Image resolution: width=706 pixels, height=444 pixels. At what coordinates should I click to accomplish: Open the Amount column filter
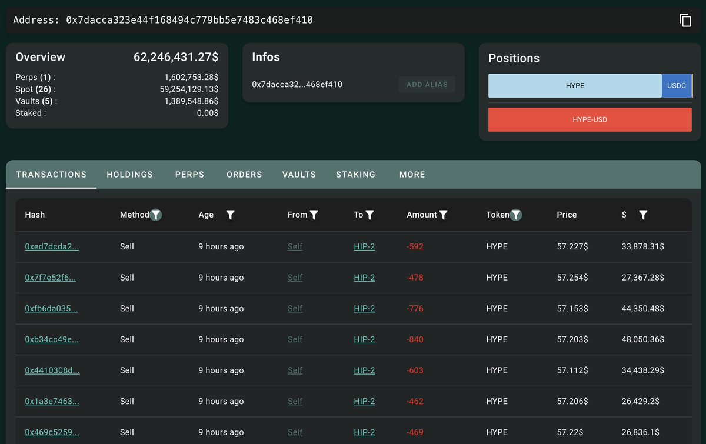(444, 215)
